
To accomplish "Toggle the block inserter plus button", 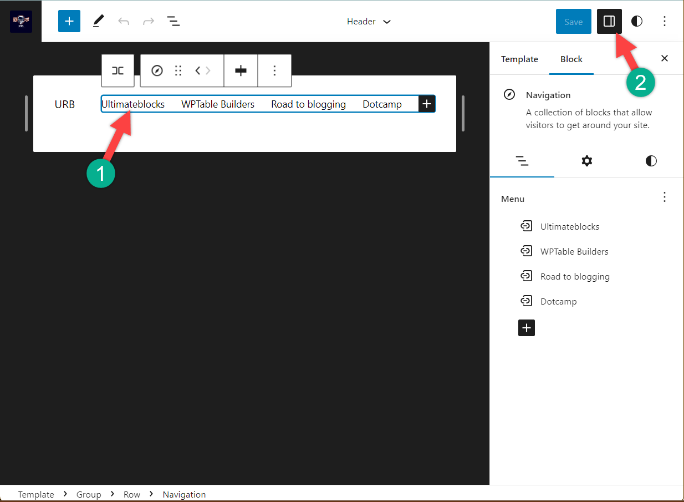I will pyautogui.click(x=69, y=22).
